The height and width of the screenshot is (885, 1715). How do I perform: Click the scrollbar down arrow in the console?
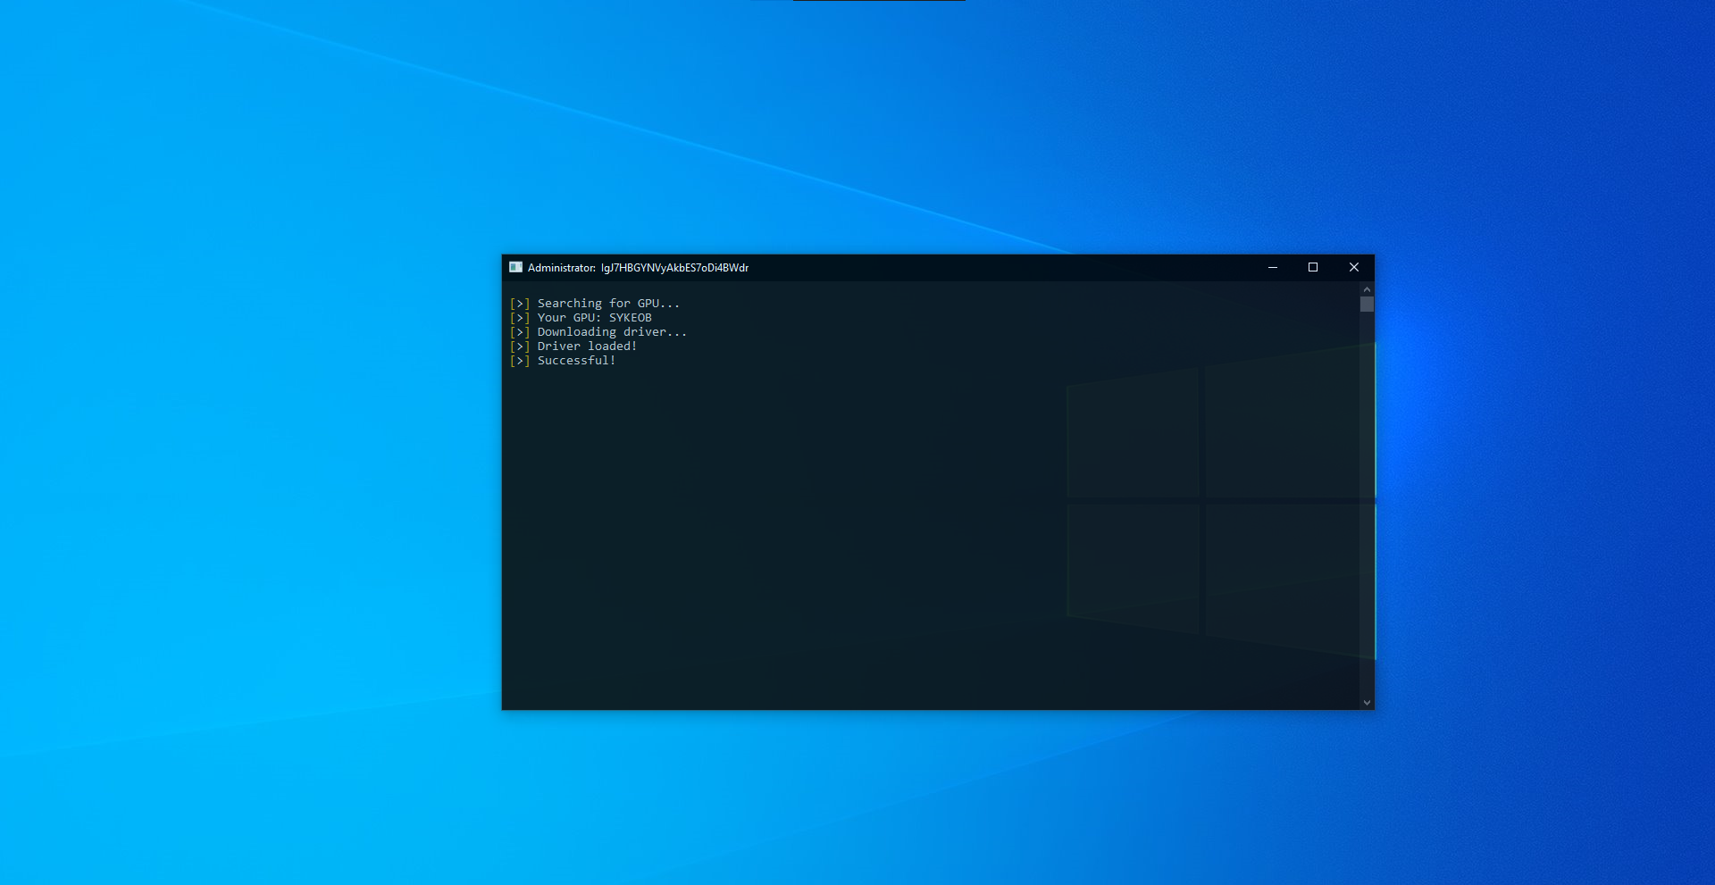[1366, 703]
